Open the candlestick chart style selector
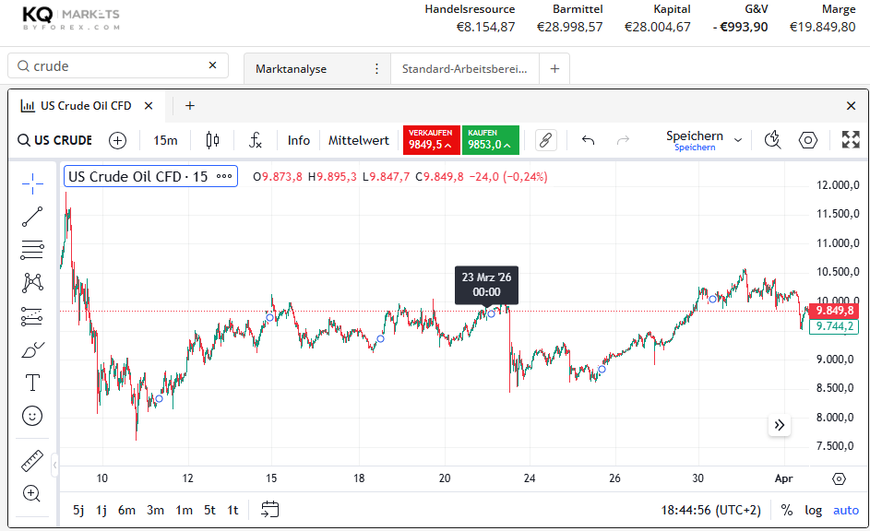Screen dimensions: 870x531 [213, 140]
